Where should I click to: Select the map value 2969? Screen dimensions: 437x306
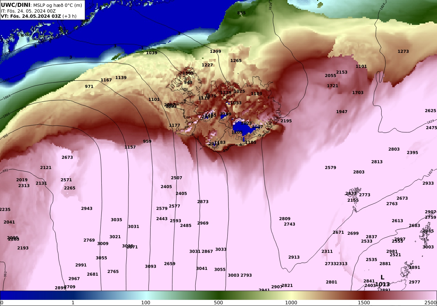pos(203,223)
